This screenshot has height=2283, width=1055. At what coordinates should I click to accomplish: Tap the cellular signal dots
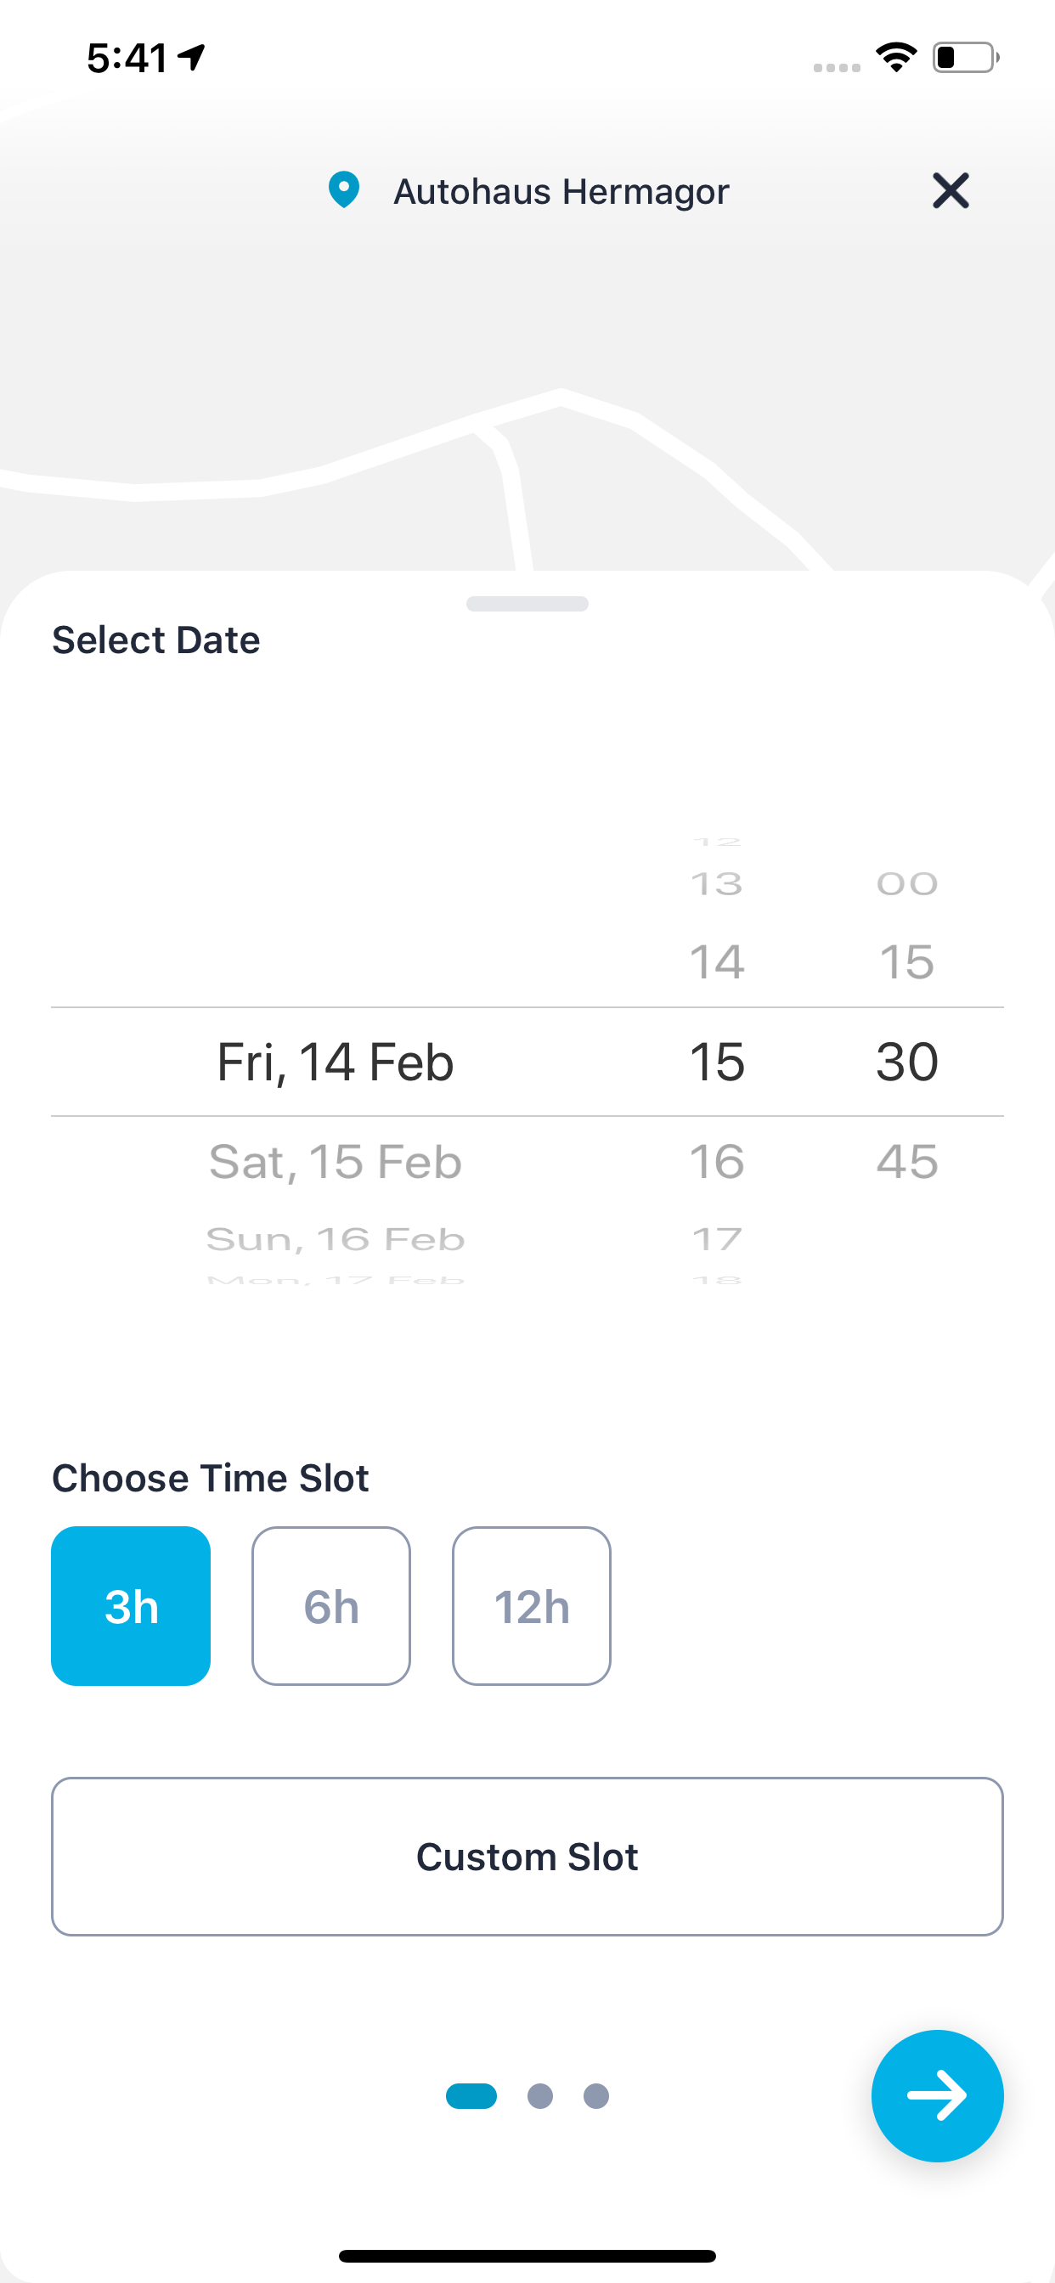[x=836, y=67]
